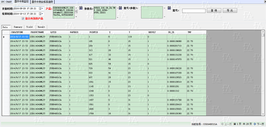
Task: Switch to the Yield tab
Action: 30,27
